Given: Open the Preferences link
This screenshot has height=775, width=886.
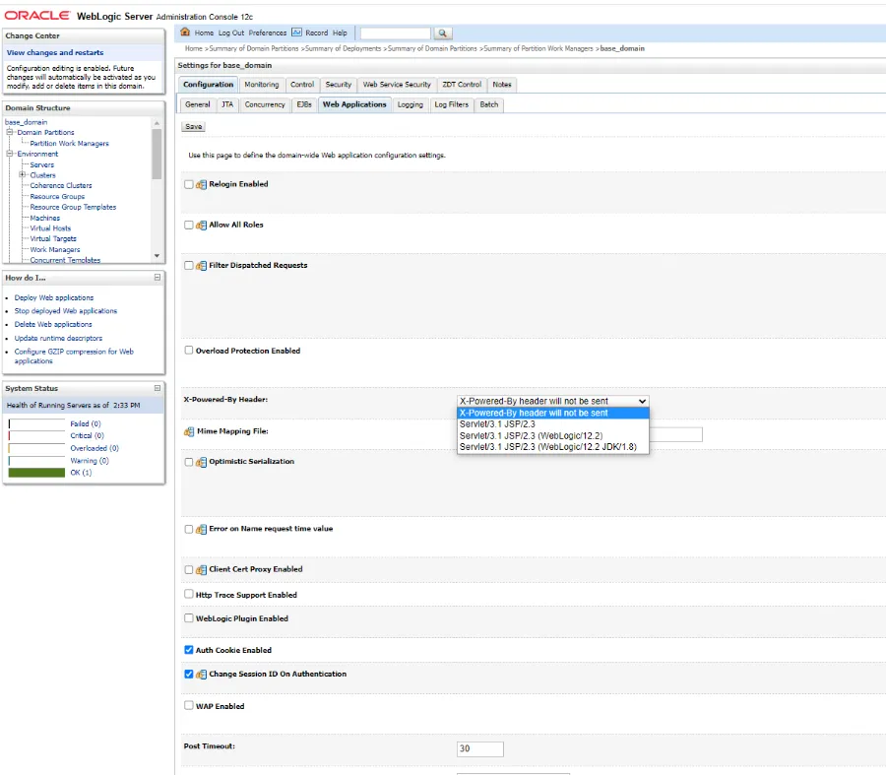Looking at the screenshot, I should 267,32.
